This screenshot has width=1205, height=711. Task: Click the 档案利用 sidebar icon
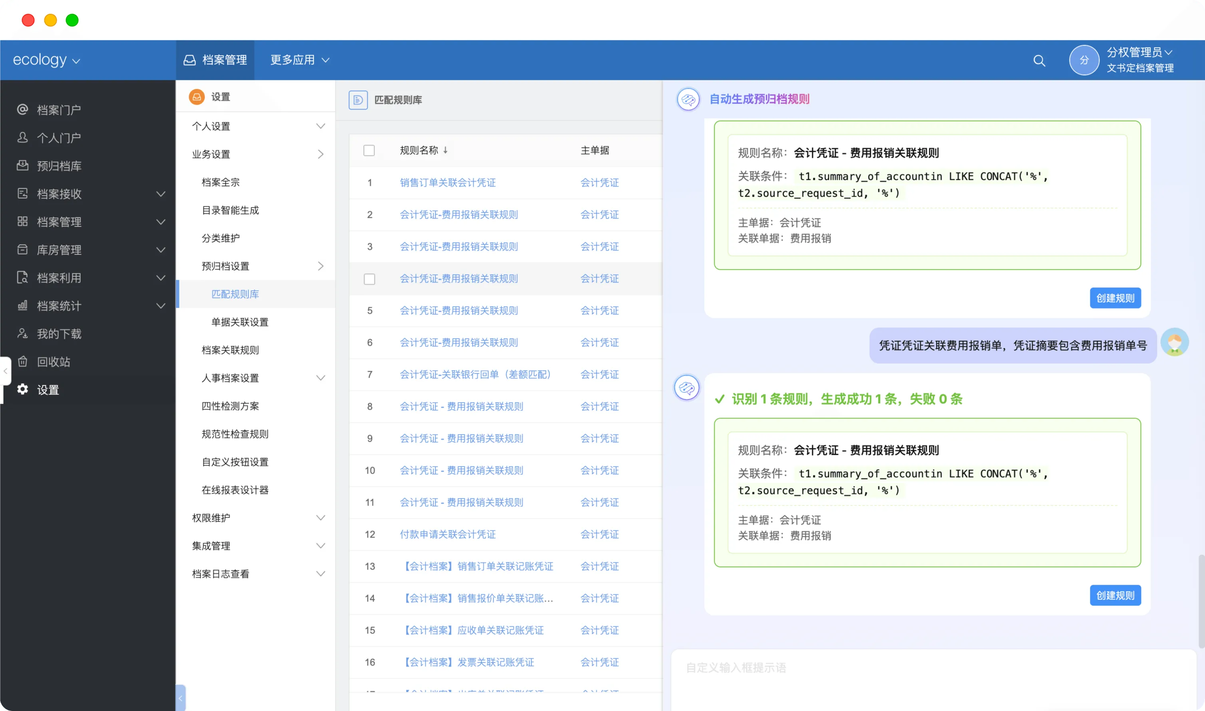coord(22,277)
